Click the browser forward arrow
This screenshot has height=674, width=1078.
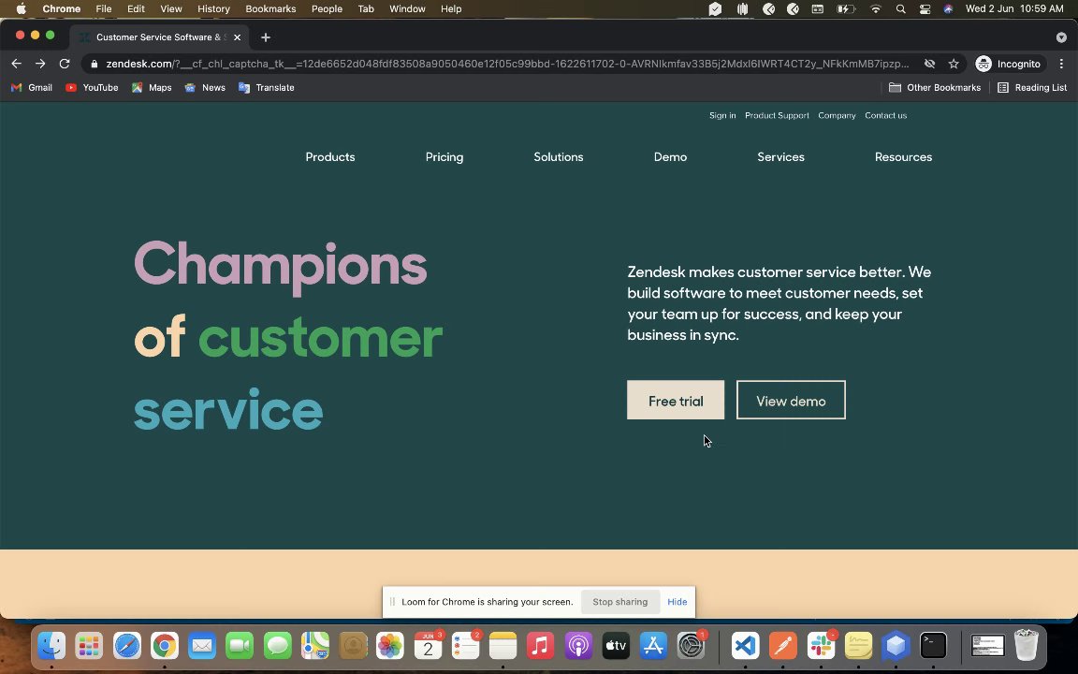click(x=40, y=64)
